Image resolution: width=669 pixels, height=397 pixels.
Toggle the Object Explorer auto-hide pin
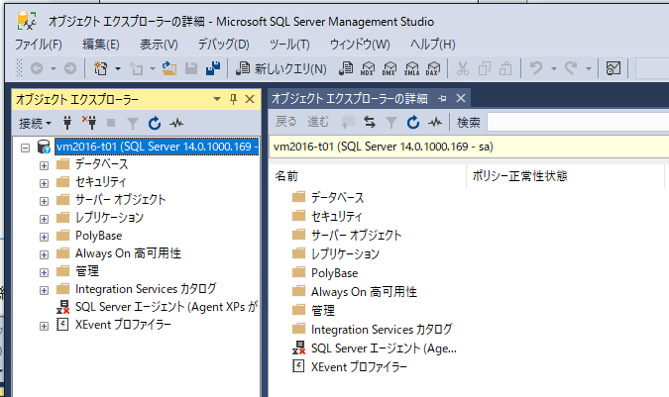pyautogui.click(x=233, y=99)
